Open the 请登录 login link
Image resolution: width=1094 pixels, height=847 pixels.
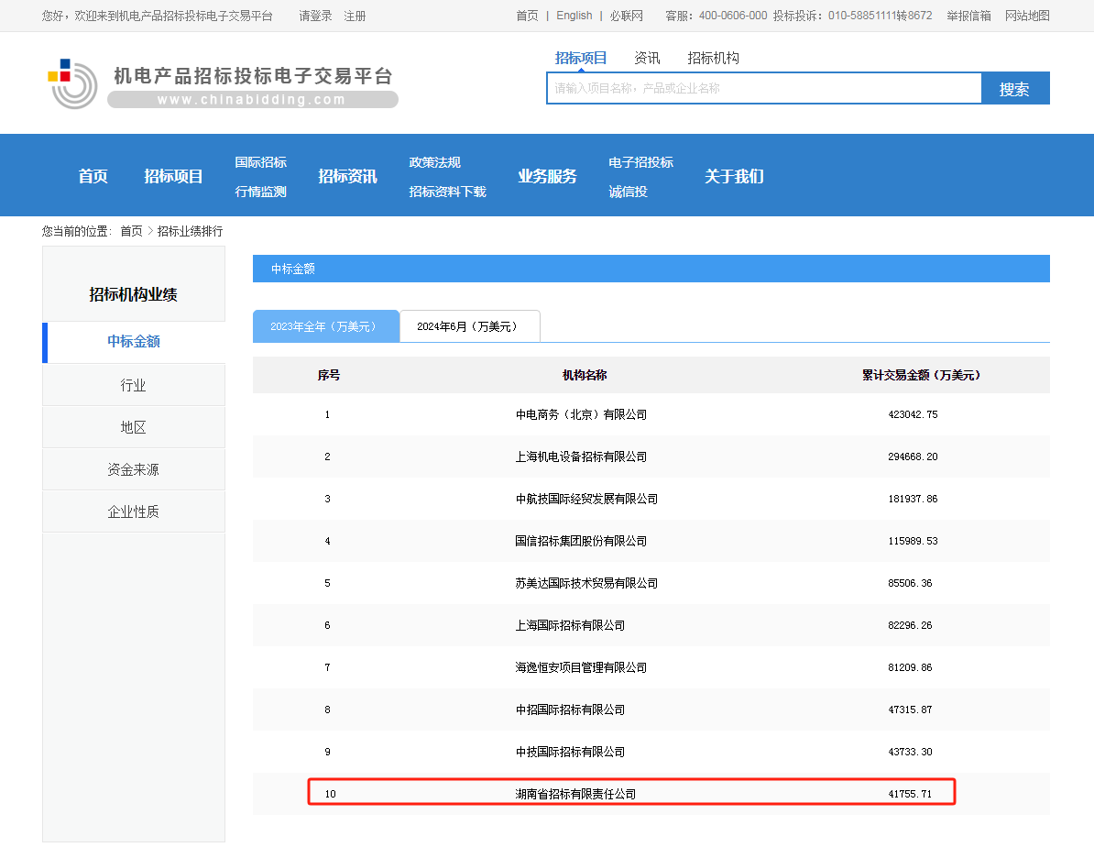[315, 16]
